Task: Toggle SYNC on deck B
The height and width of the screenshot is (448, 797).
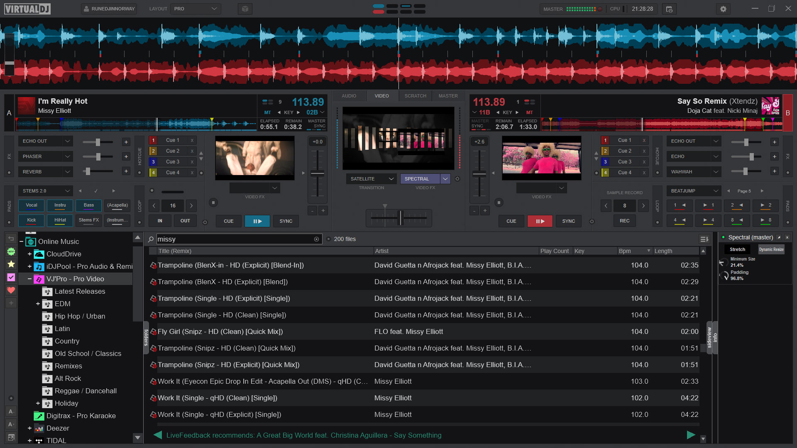Action: point(568,221)
